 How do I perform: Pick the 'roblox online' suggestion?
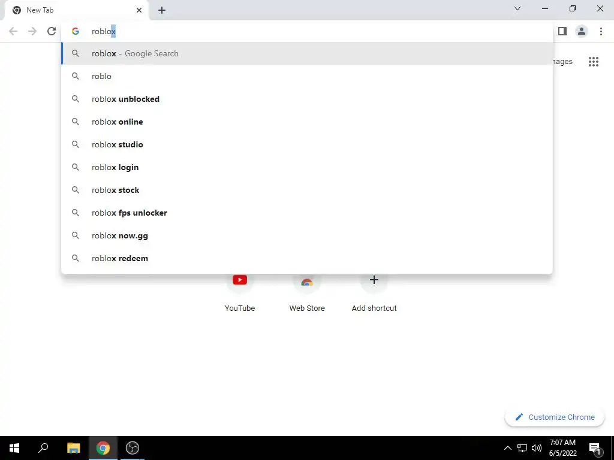[x=306, y=122]
